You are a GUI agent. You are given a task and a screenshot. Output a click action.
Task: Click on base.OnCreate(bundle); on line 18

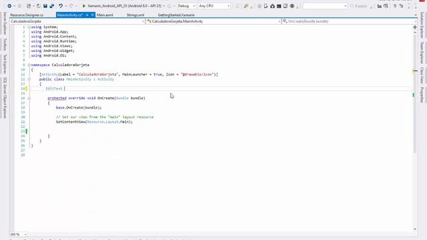click(x=79, y=107)
